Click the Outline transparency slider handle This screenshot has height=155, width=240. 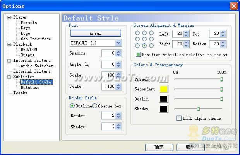pyautogui.click(x=221, y=99)
